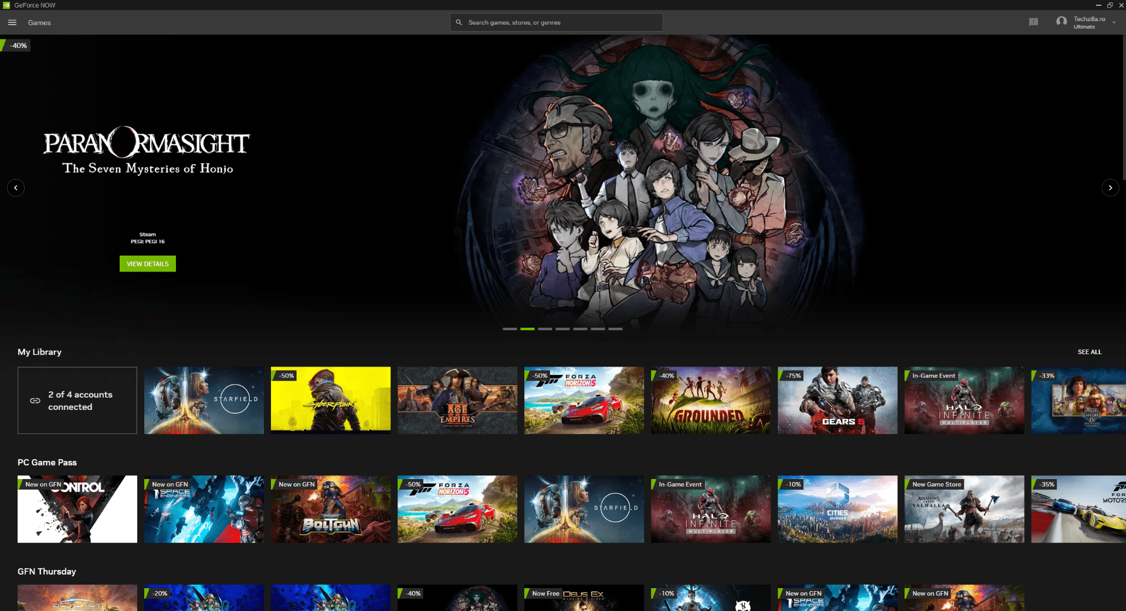Click the Paranormasight title logo
Viewport: 1126px width, 611px height.
(147, 151)
